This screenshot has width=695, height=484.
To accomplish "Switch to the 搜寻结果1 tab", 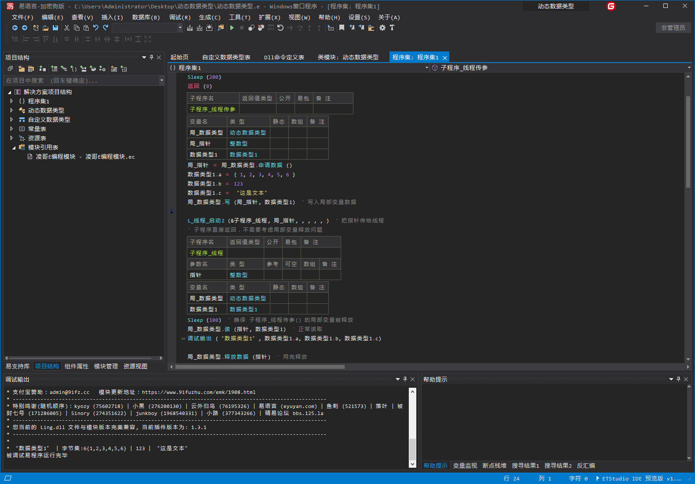I will tap(525, 466).
